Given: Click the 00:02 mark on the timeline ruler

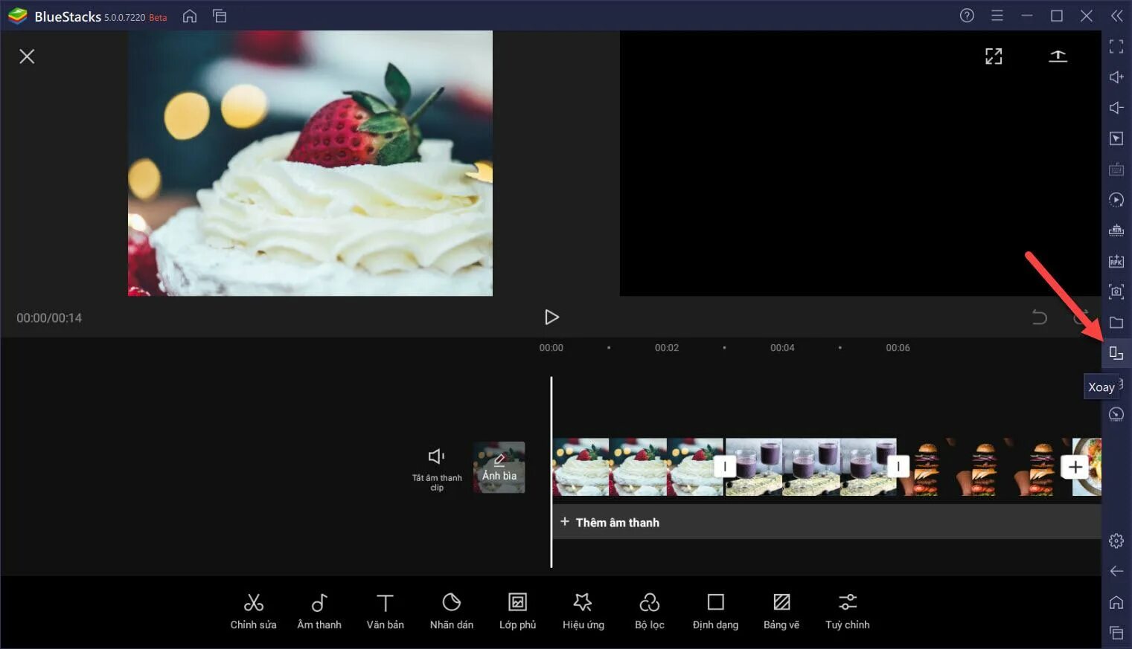Looking at the screenshot, I should click(667, 348).
